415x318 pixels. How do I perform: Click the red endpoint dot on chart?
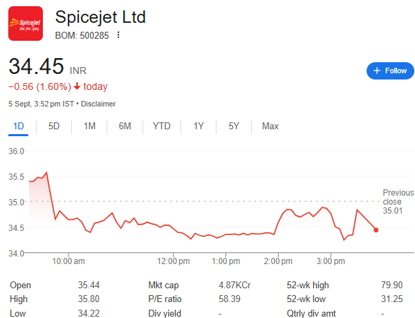tap(376, 230)
